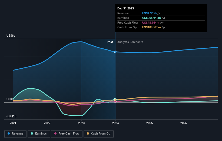Click the US$4.365b revenue value
This screenshot has width=222, height=141.
tap(149, 13)
